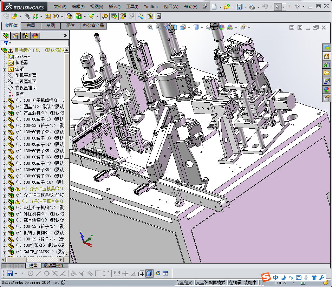Click the Print icon in title toolbar
332x287 pixels.
point(252,7)
